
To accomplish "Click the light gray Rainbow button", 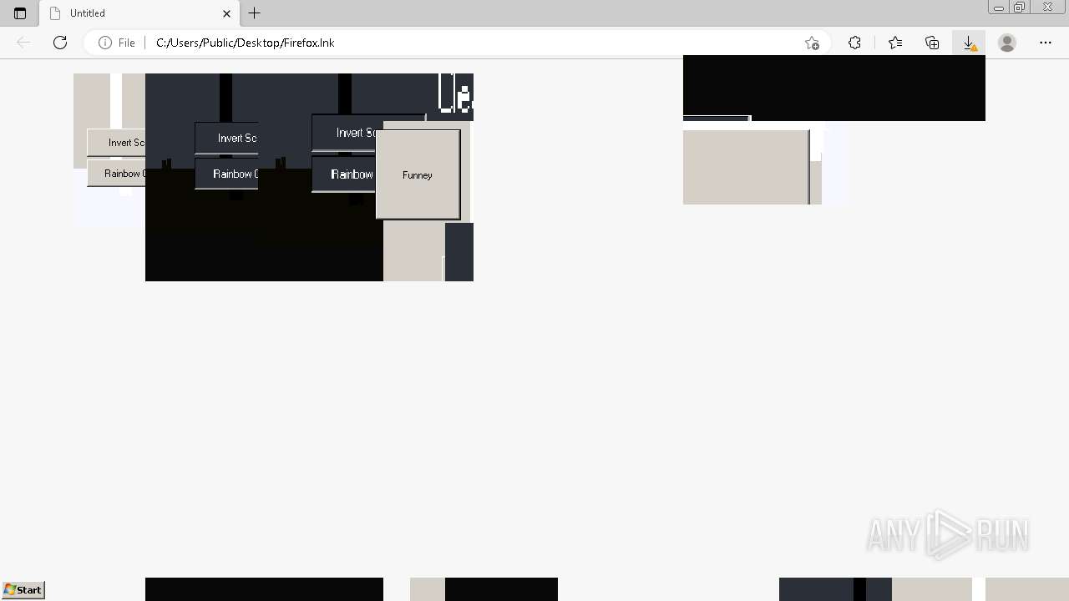I will pos(117,174).
